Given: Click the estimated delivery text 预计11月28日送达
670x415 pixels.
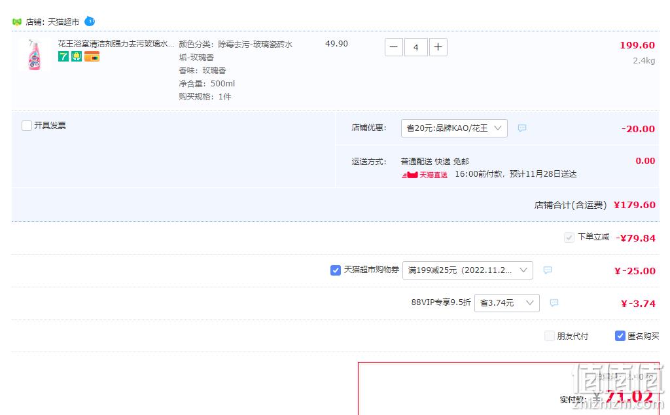Looking at the screenshot, I should tap(543, 174).
